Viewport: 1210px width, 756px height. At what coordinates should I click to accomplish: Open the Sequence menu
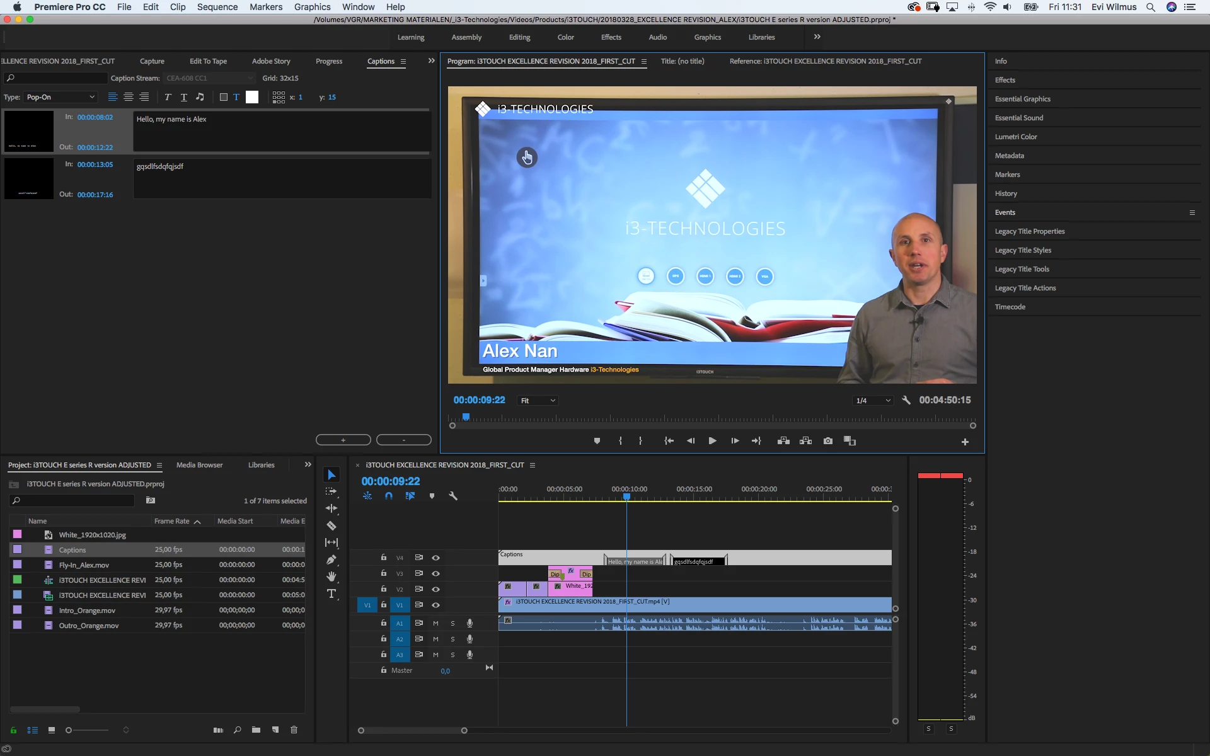point(217,7)
